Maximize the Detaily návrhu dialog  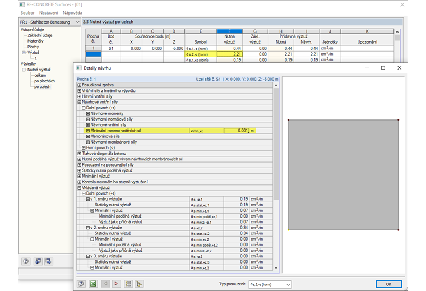383,68
